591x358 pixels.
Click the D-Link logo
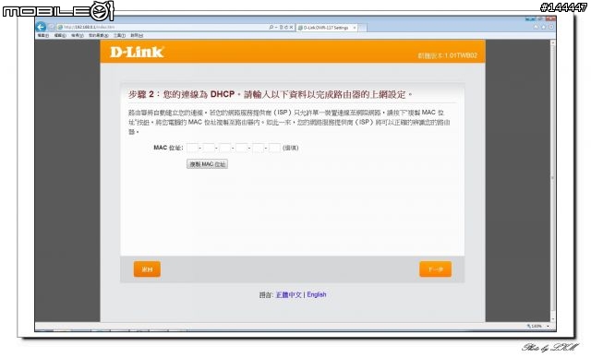(137, 52)
